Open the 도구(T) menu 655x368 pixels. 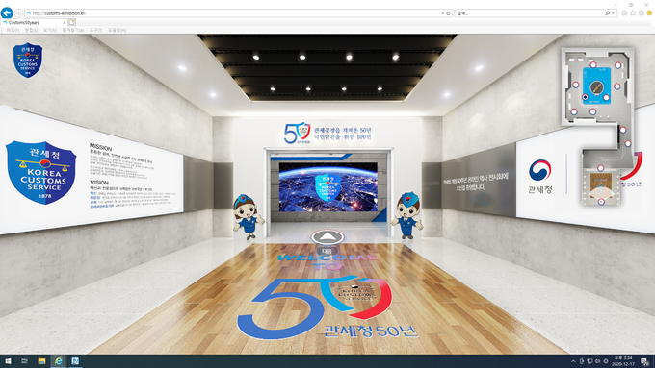pyautogui.click(x=96, y=30)
